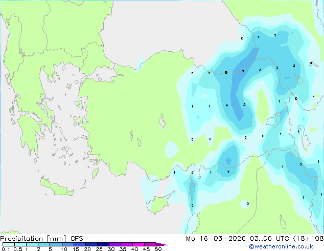Click legend tick label '0.1'

(6, 249)
